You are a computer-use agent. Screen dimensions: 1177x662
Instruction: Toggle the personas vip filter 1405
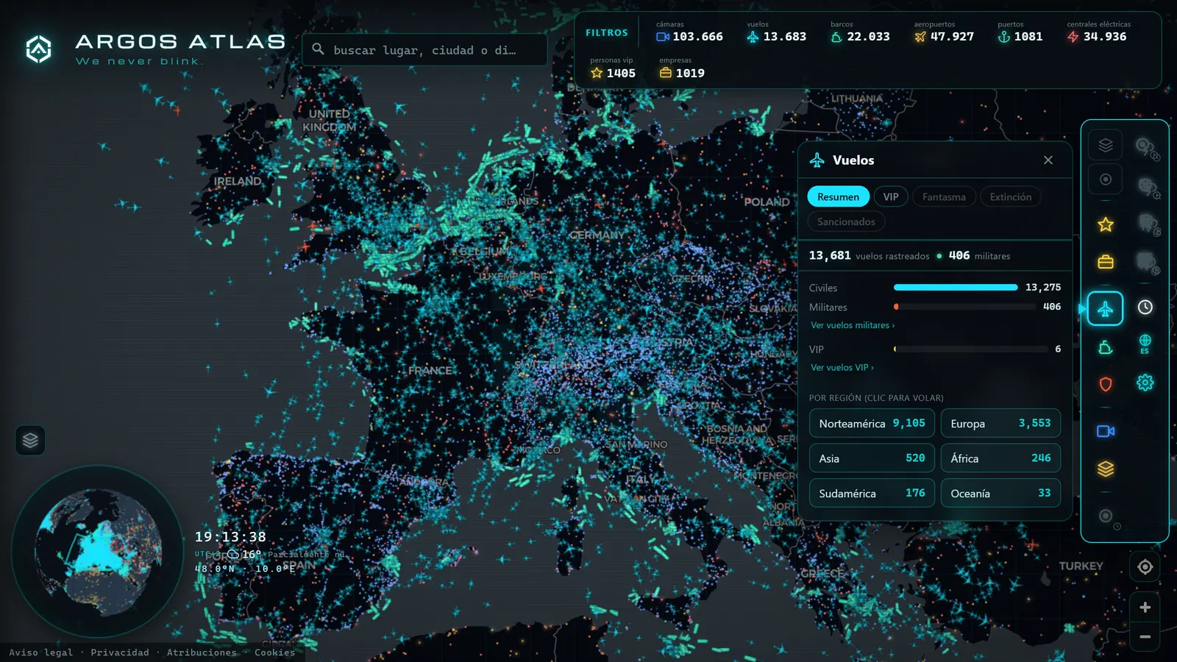coord(613,68)
